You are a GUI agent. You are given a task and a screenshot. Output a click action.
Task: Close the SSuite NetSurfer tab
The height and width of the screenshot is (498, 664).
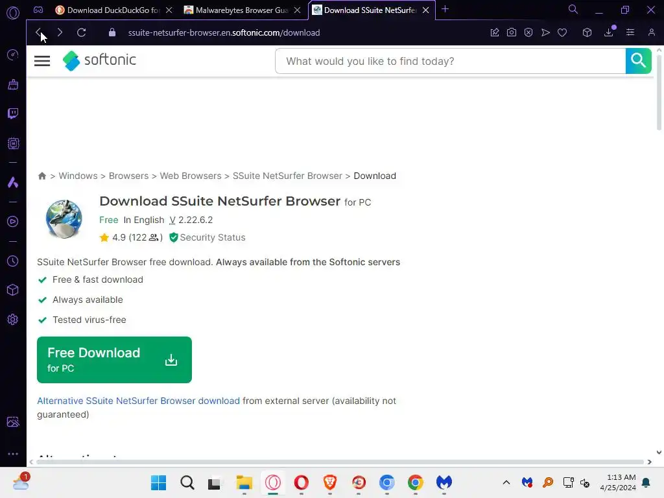click(425, 10)
